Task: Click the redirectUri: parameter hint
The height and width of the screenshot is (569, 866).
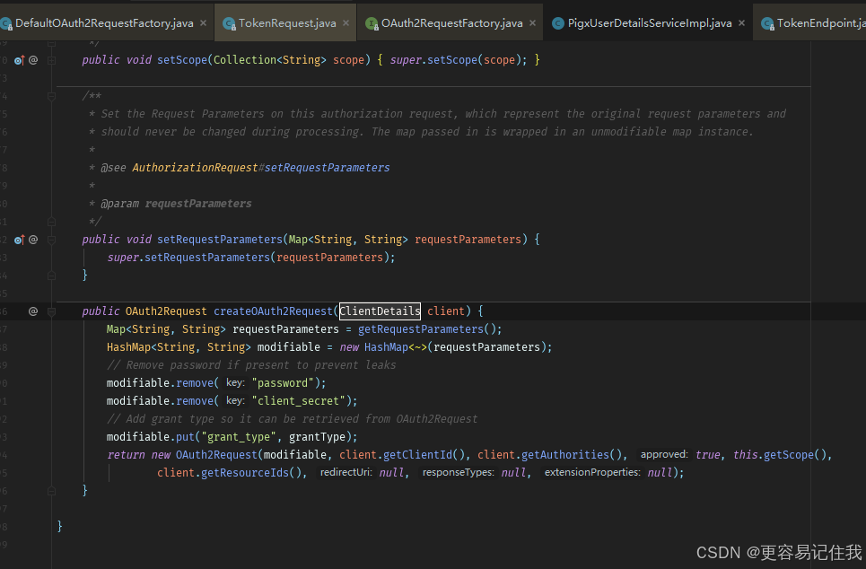Action: tap(346, 473)
